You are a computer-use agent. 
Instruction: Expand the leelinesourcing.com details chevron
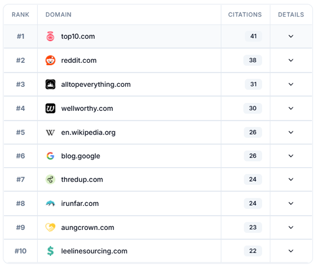[x=291, y=251]
